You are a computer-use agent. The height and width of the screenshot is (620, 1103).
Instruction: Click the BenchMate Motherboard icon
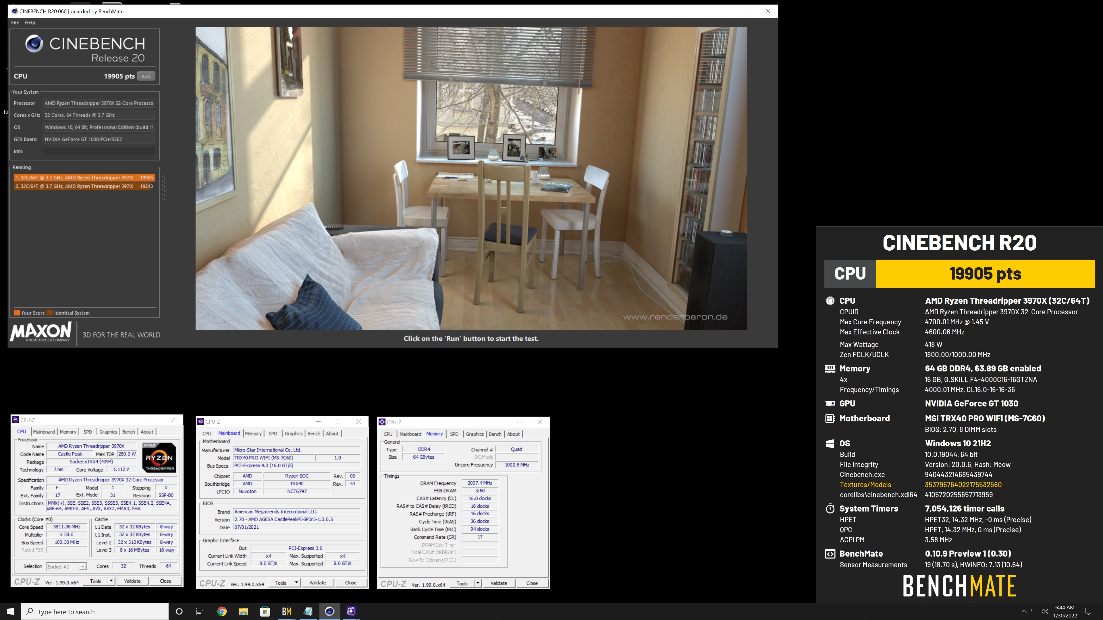point(830,418)
